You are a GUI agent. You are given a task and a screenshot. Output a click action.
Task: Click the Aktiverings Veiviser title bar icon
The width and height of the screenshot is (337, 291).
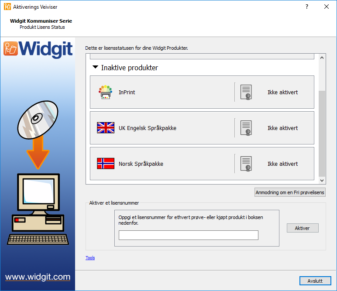pos(7,7)
